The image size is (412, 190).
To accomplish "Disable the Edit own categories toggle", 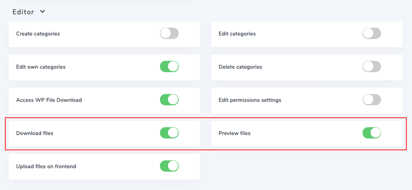I will (169, 67).
